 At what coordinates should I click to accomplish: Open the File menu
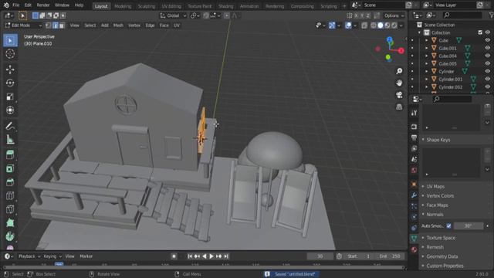click(x=15, y=5)
